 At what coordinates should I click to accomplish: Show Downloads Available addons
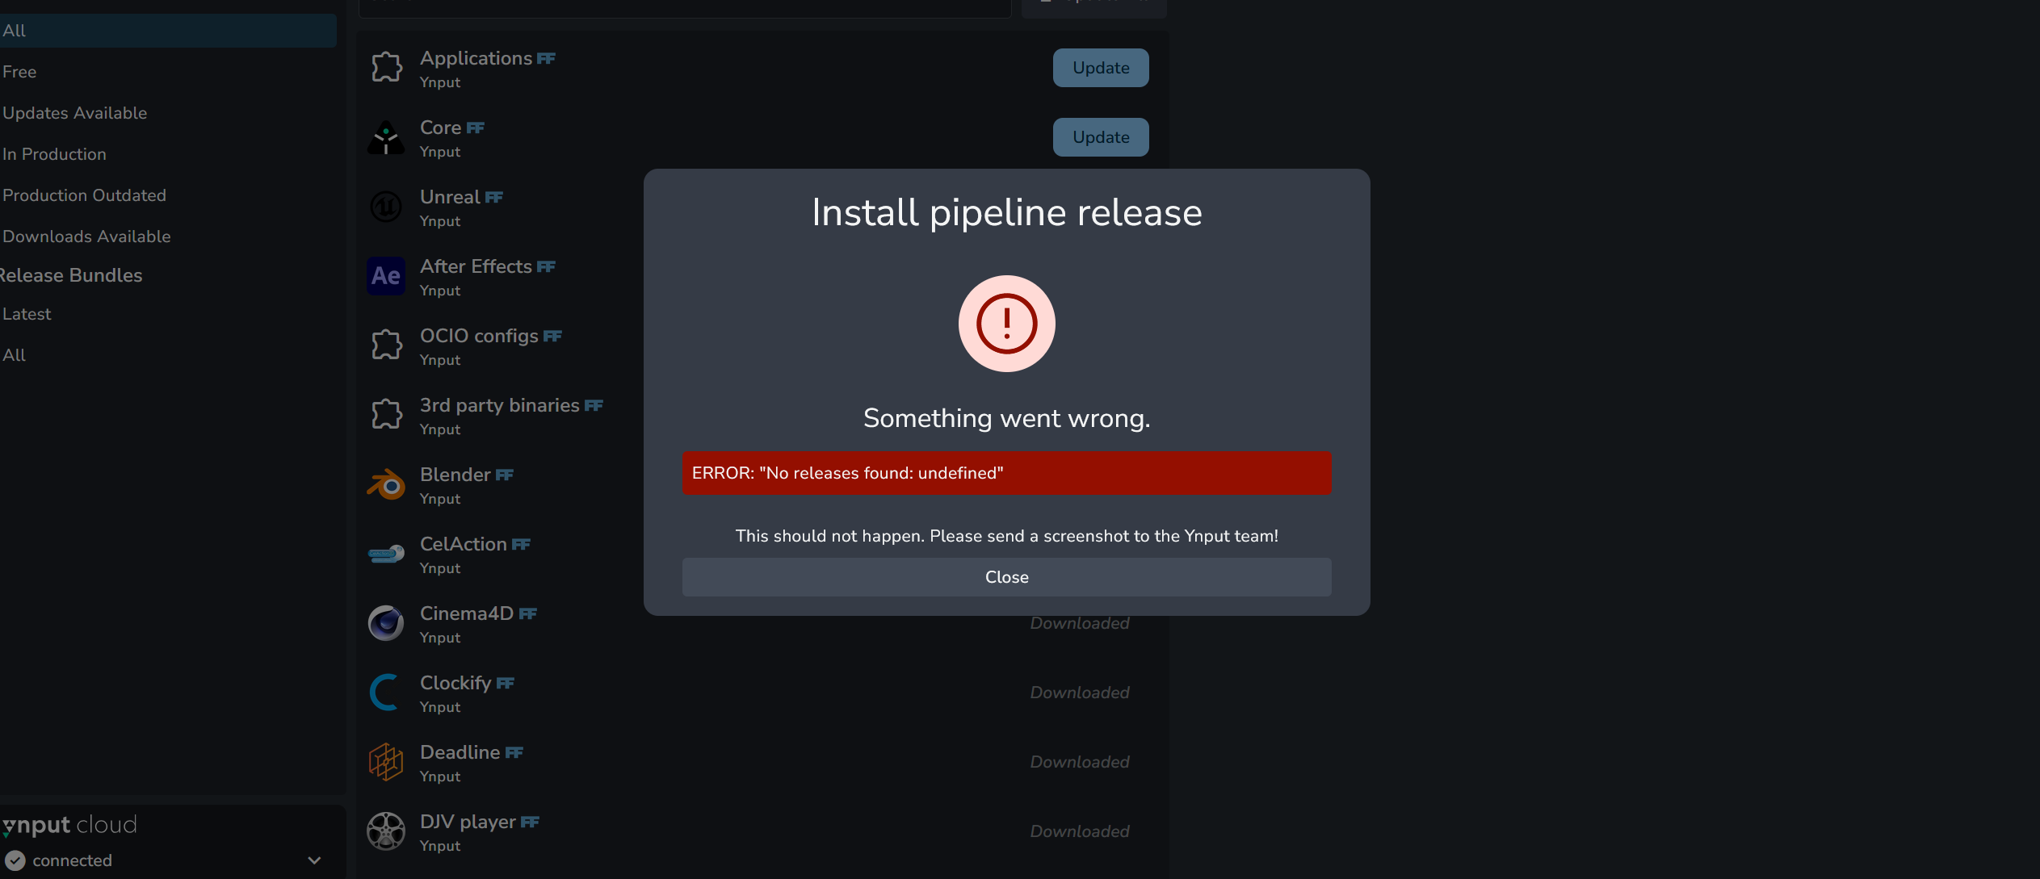tap(168, 236)
